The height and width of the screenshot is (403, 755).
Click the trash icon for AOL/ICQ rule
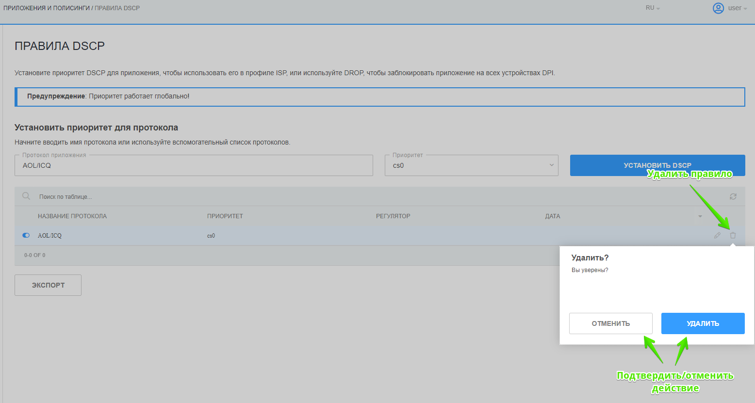pyautogui.click(x=733, y=235)
